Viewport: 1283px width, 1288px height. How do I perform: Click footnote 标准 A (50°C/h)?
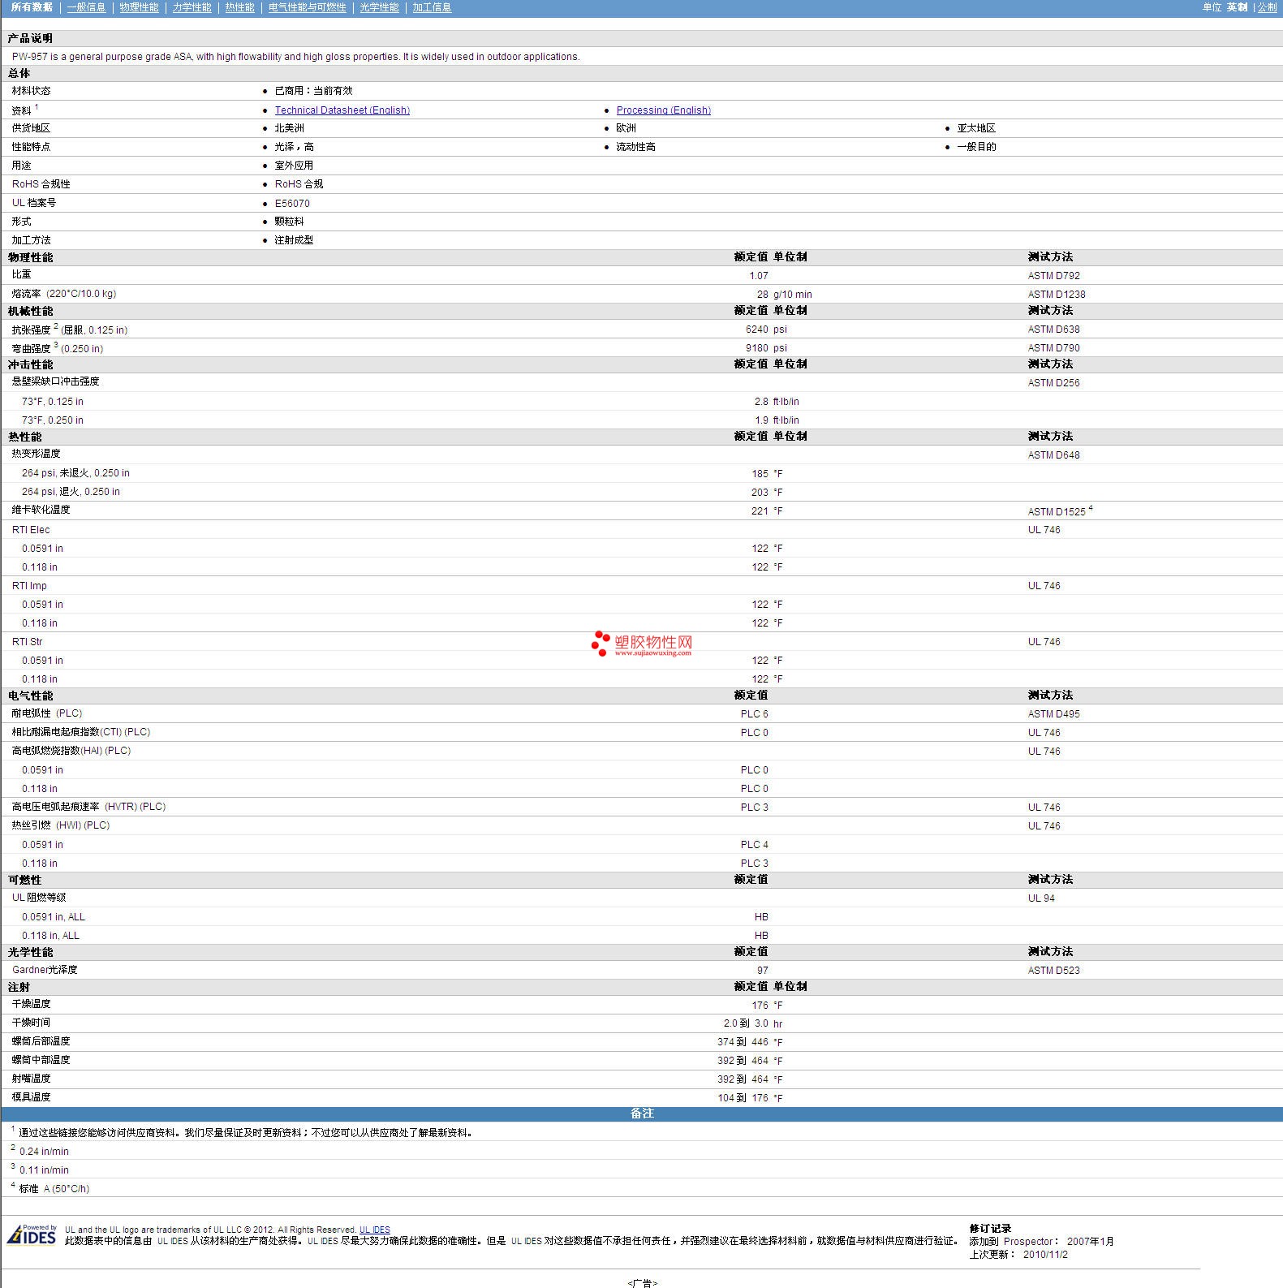[54, 1189]
